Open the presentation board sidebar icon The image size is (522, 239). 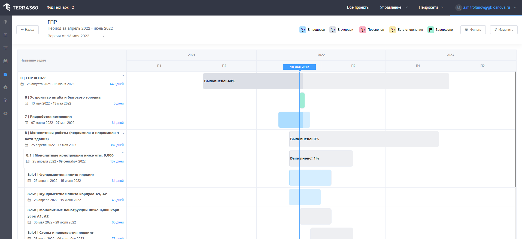coord(5,48)
